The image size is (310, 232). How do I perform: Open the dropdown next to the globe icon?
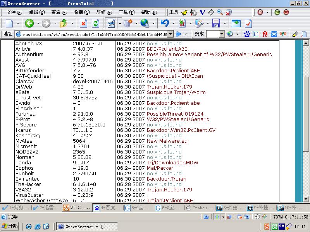click(153, 24)
